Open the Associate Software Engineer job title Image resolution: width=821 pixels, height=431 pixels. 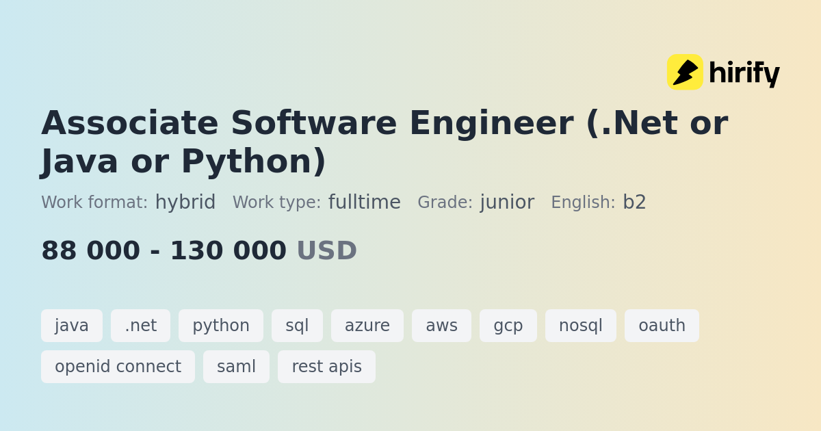(384, 142)
